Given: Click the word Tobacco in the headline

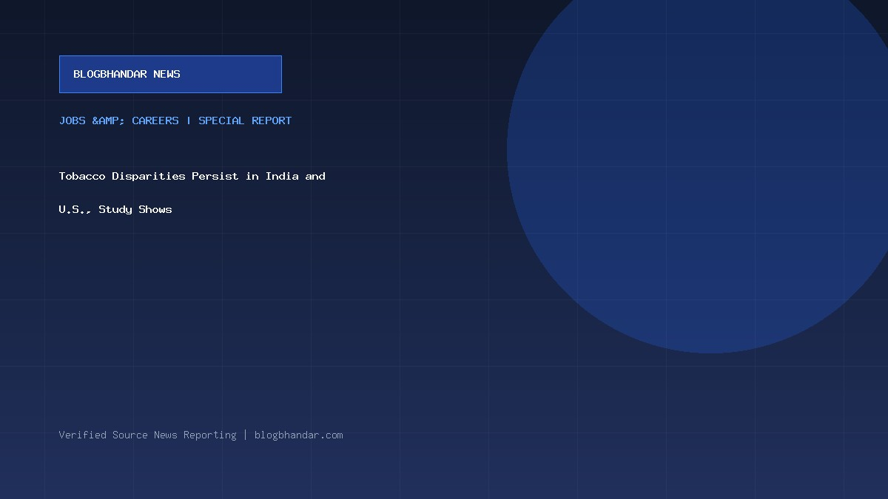Looking at the screenshot, I should pos(82,176).
